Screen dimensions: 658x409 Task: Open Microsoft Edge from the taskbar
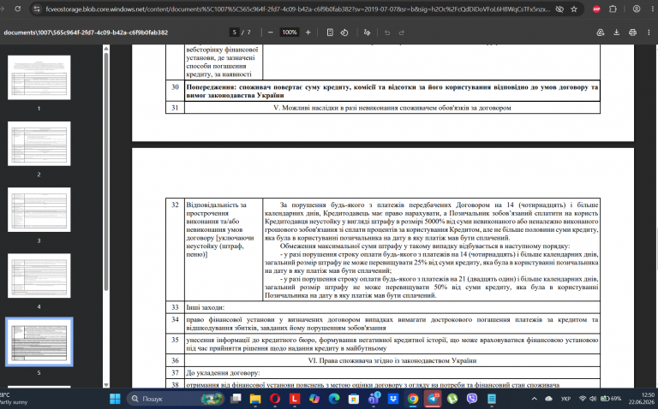334,399
